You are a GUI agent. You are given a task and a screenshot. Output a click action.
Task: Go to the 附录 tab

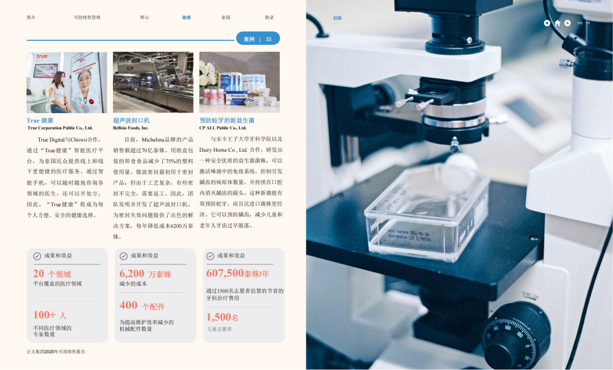coord(269,18)
